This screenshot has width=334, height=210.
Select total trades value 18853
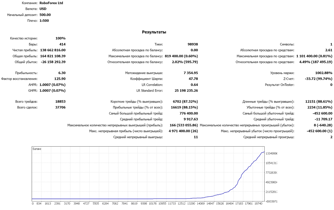(x=60, y=102)
